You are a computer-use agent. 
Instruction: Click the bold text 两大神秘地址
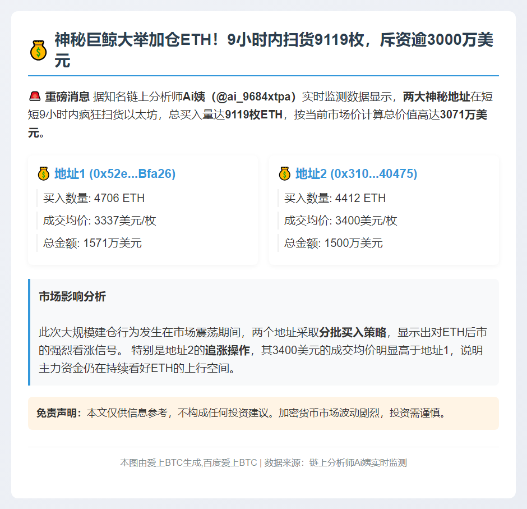[x=436, y=97]
